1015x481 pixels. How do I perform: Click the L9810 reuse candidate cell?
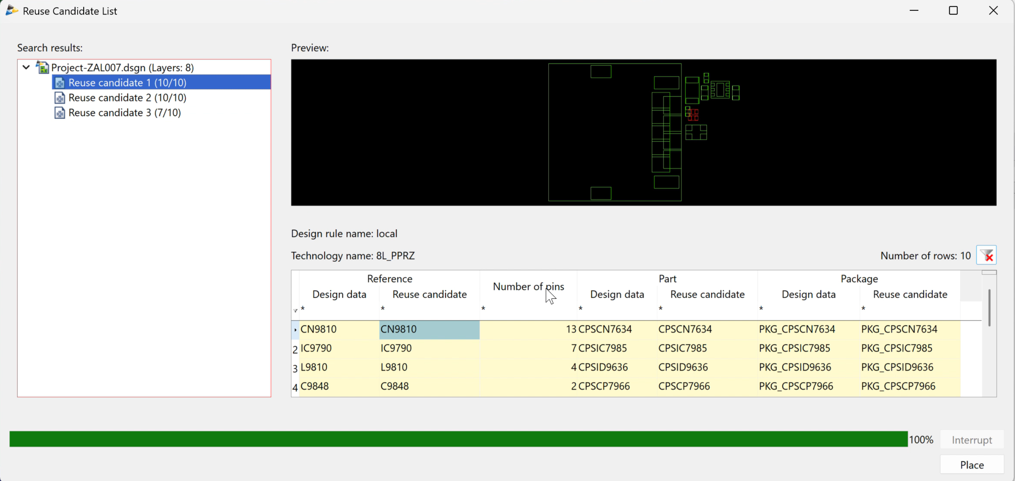[429, 367]
